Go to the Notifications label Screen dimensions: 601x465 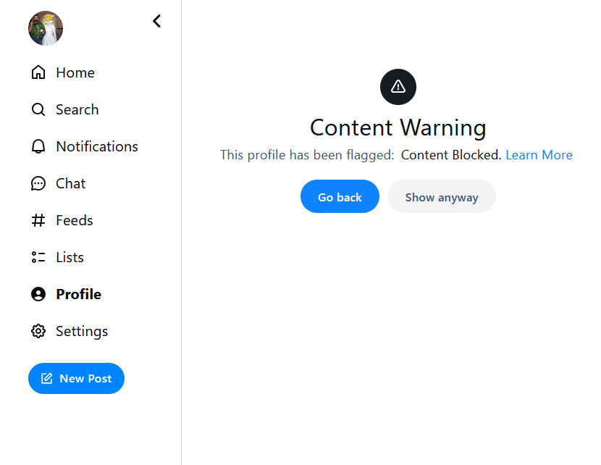[97, 146]
